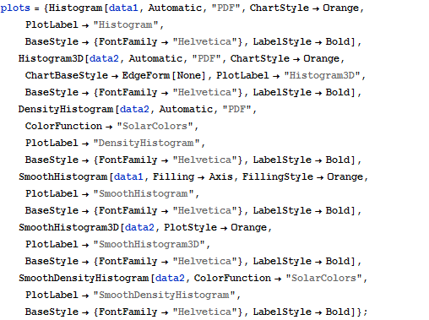Select the quoted "Histogram3D" label string
This screenshot has width=429, height=320.
323,75
